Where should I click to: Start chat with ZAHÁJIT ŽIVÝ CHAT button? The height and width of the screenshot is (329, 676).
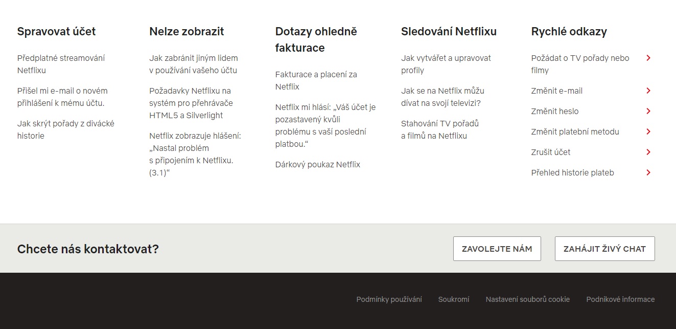(x=605, y=249)
